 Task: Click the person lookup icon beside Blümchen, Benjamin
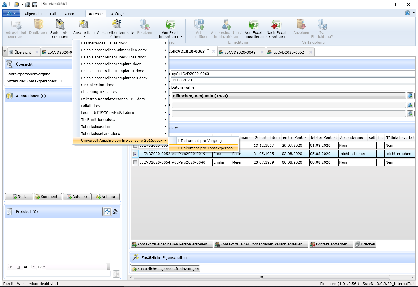coord(410,96)
